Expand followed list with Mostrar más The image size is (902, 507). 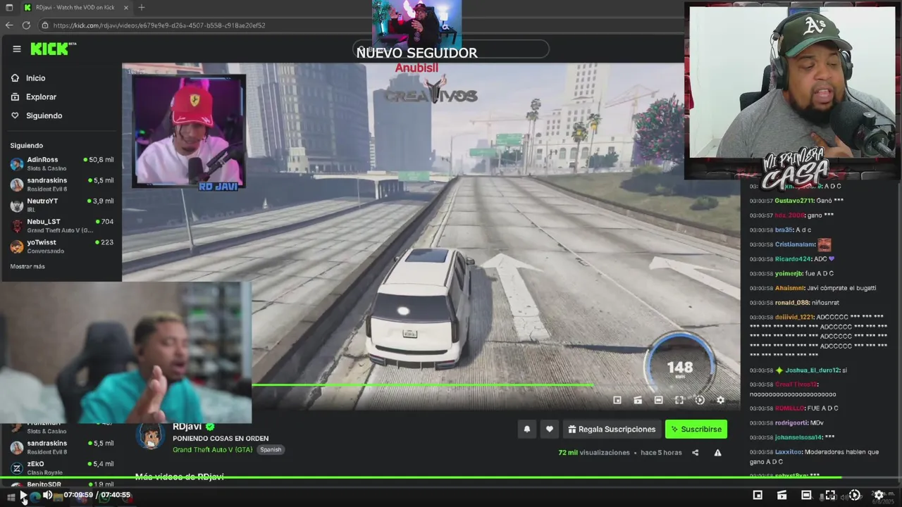point(27,266)
